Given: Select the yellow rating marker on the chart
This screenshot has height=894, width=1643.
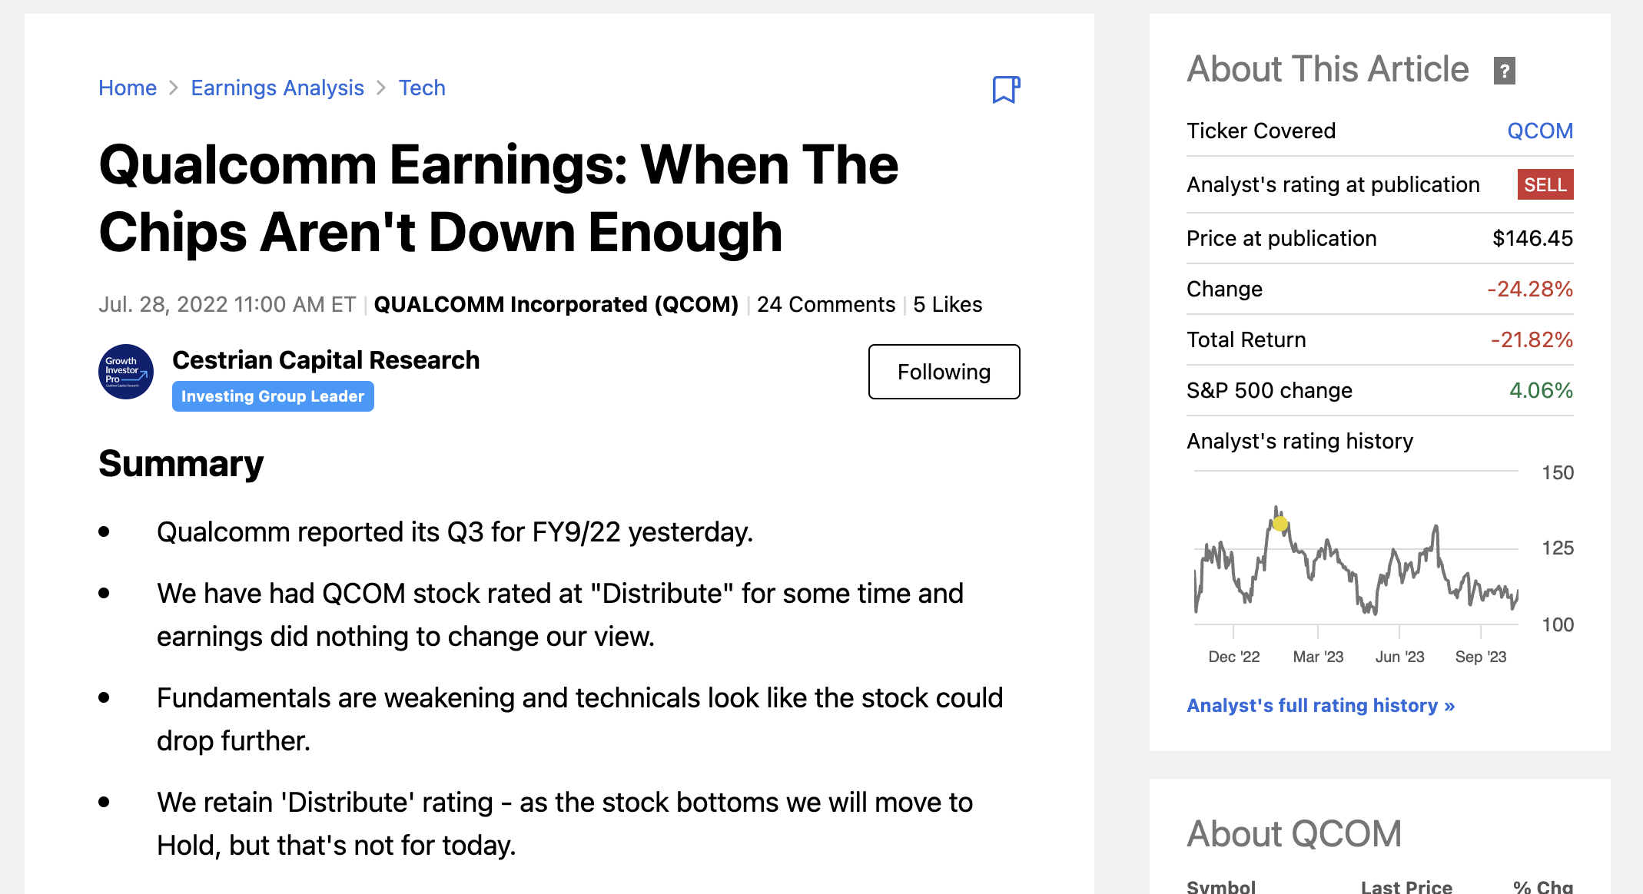Looking at the screenshot, I should click(x=1280, y=524).
